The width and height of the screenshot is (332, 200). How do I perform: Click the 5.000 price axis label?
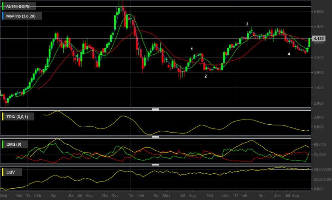318,11
